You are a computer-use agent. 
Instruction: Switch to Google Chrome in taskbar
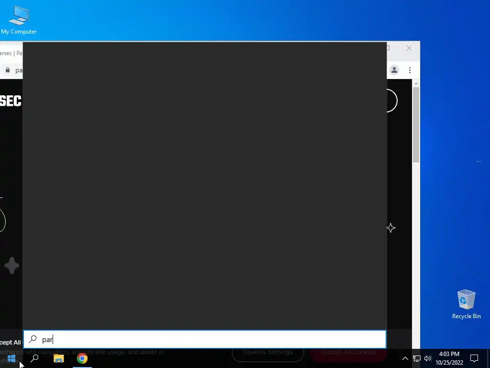pyautogui.click(x=82, y=358)
